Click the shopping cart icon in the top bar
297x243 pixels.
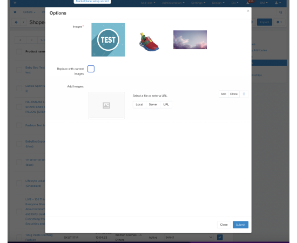pos(15,3)
